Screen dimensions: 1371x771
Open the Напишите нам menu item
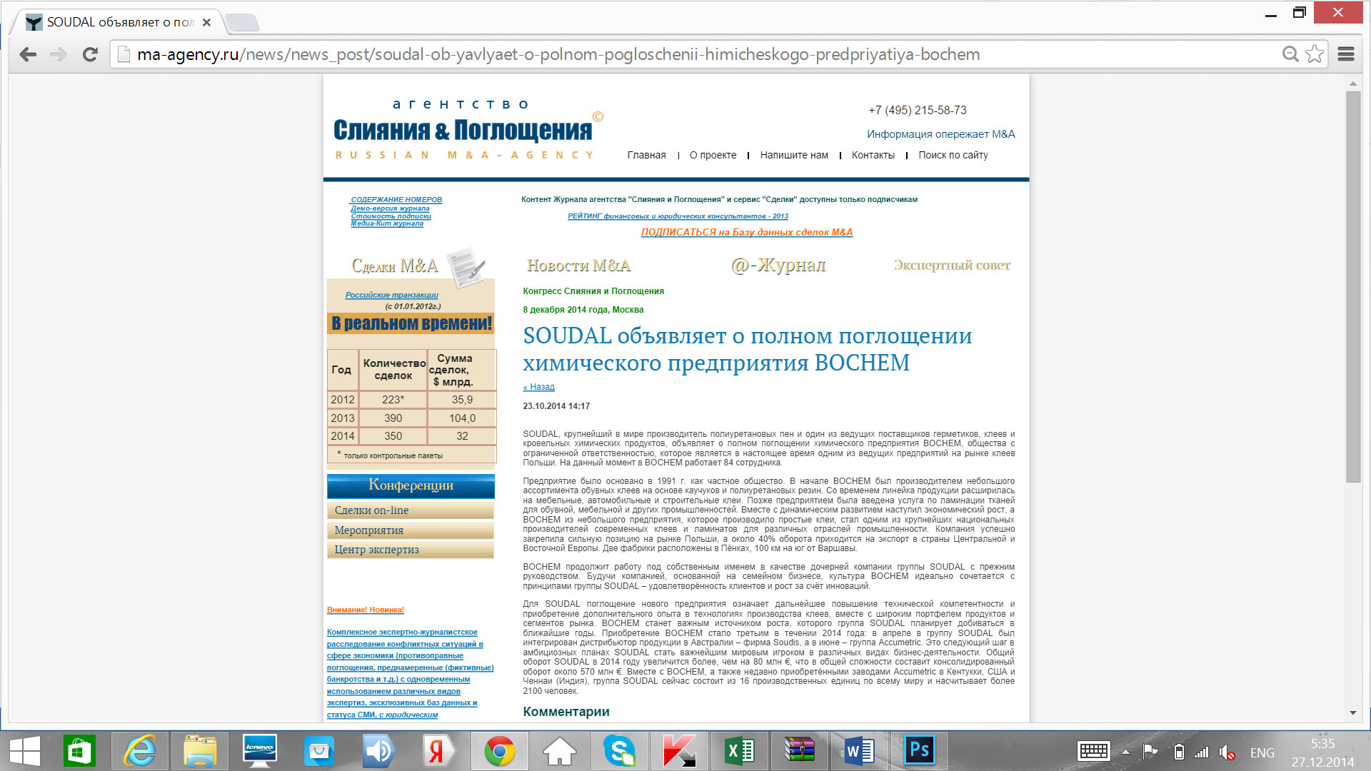click(x=794, y=155)
